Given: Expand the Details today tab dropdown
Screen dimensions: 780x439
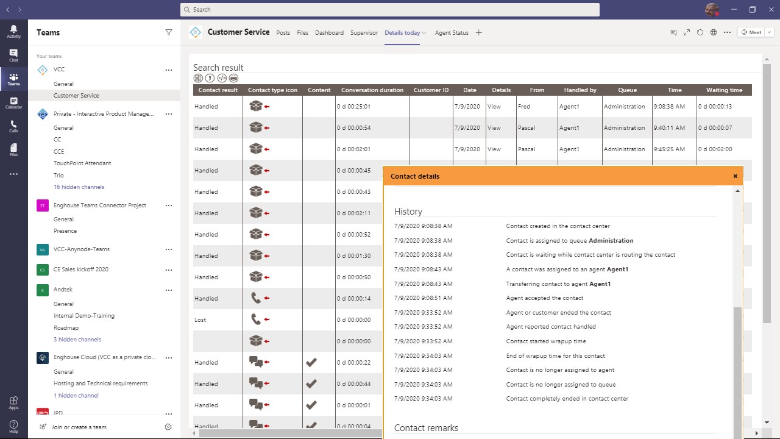Looking at the screenshot, I should coord(424,33).
